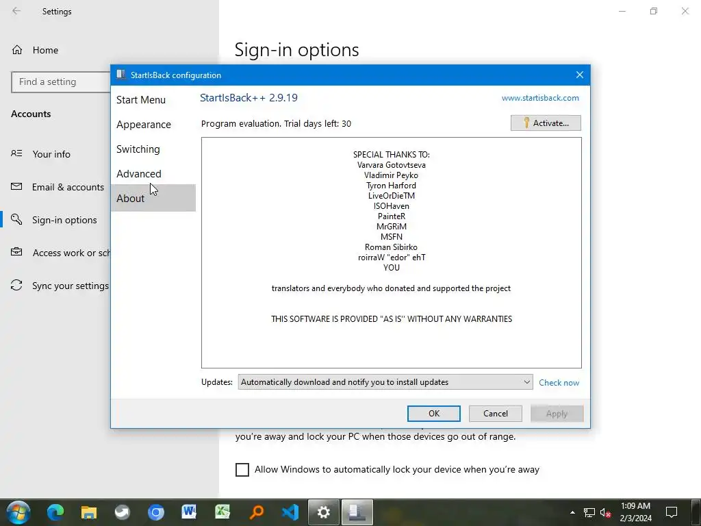Open the Windows Start orb

[18, 512]
